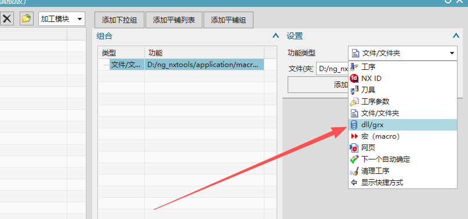Image resolution: width=468 pixels, height=219 pixels.
Task: Click the 设置 section title
Action: (x=295, y=36)
